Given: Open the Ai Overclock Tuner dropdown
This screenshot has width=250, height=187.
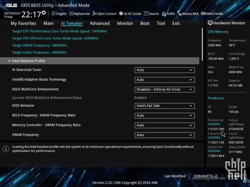Looking at the screenshot, I should [x=165, y=70].
